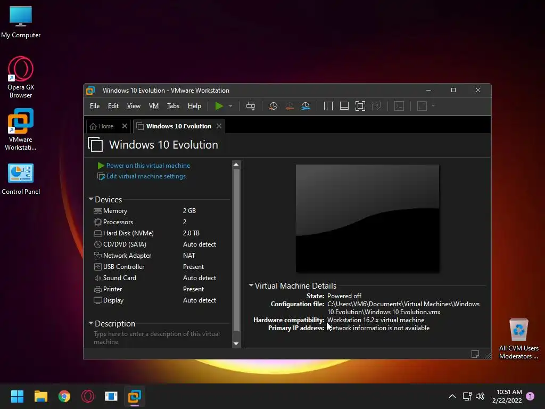545x409 pixels.
Task: Collapse the Virtual Machine Details section
Action: pos(251,285)
